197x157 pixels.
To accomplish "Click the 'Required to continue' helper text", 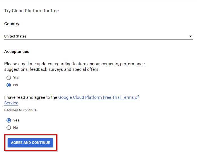I will (x=20, y=110).
